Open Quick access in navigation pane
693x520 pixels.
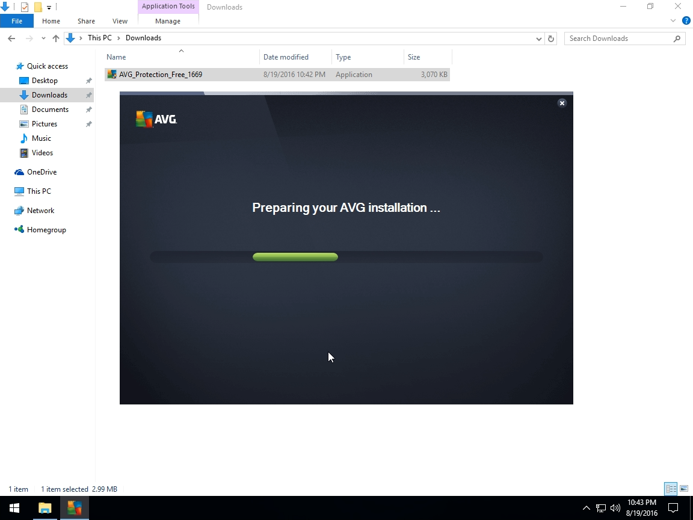48,66
